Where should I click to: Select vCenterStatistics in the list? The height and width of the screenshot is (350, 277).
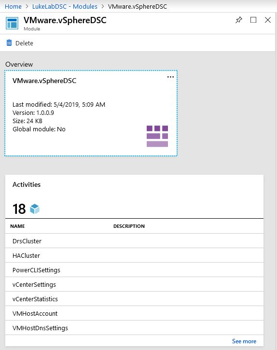(x=134, y=299)
